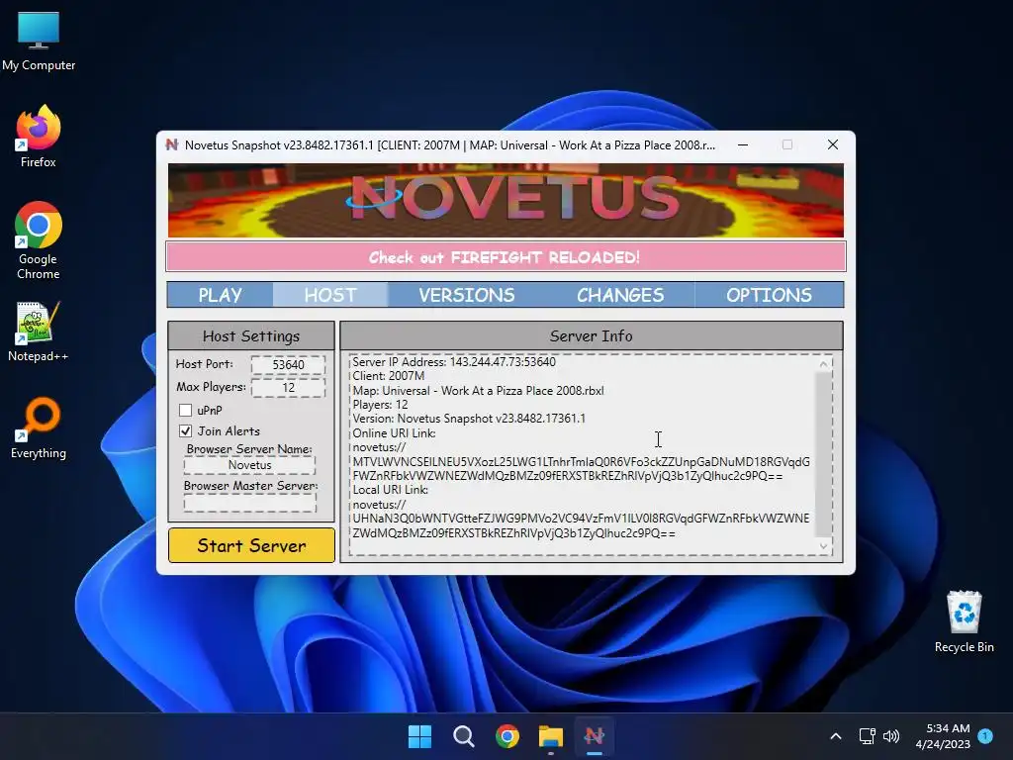This screenshot has width=1013, height=760.
Task: Click the Map: Universal line in Server Info
Action: pos(478,390)
